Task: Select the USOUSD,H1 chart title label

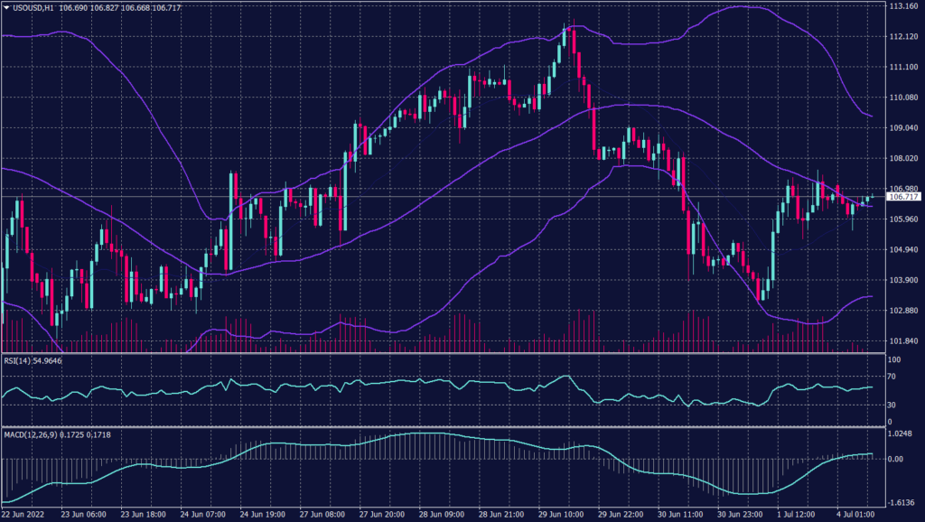Action: click(26, 7)
